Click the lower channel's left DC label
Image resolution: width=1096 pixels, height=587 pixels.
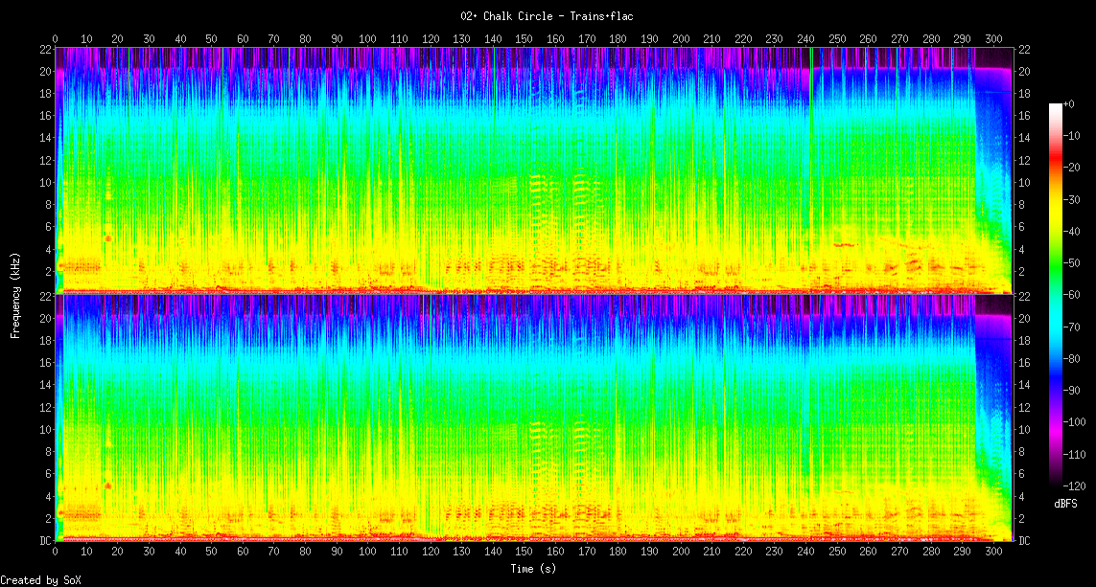pyautogui.click(x=44, y=541)
